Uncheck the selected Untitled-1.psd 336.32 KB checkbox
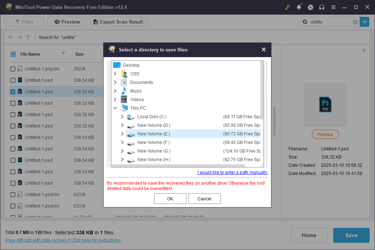 point(13,92)
